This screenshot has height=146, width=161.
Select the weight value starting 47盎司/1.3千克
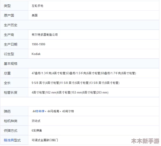84,73
